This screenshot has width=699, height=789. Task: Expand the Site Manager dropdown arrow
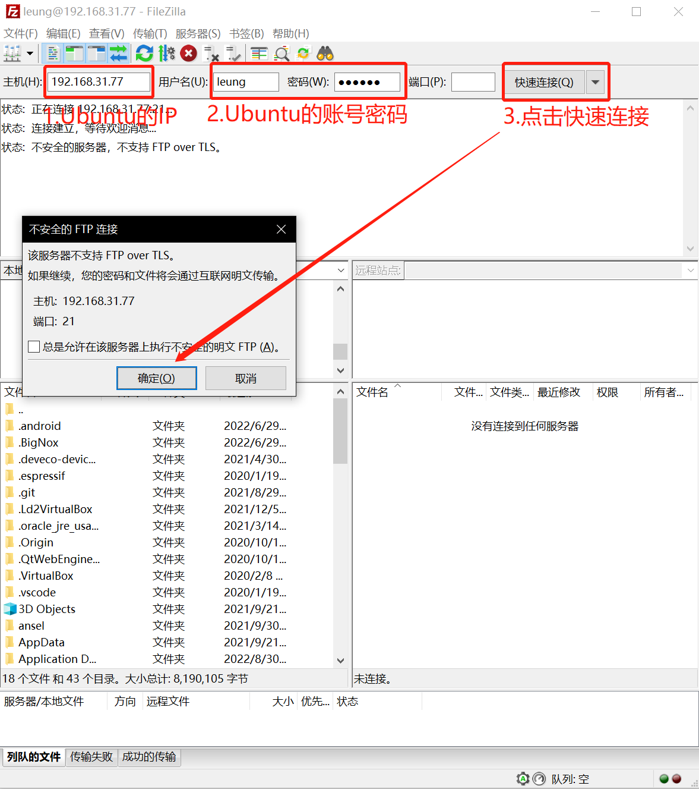[30, 54]
